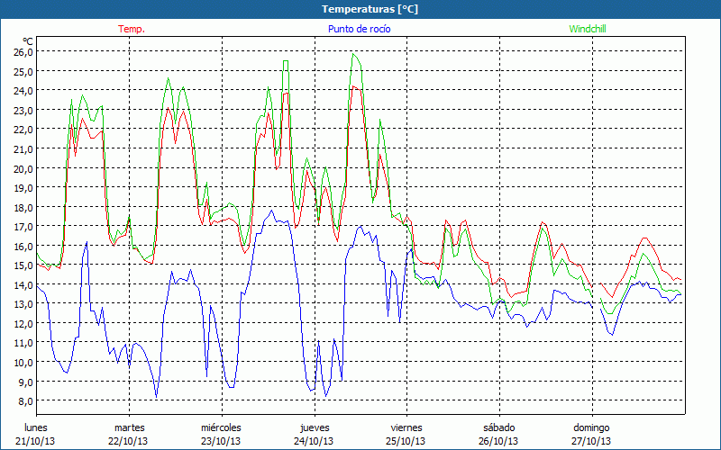Select the red "Temp." legend label
721x450 pixels.
[x=132, y=29]
